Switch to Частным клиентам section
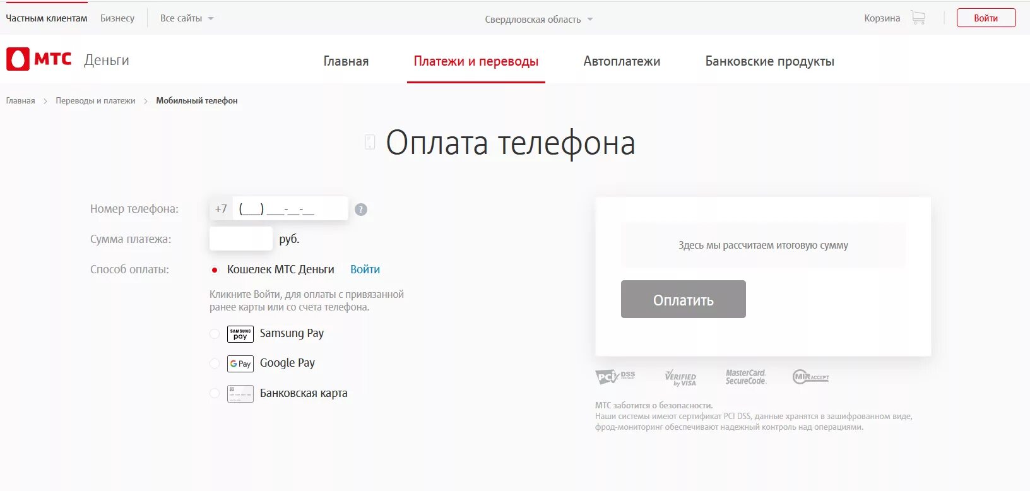Screen dimensions: 1030x491 tap(47, 18)
